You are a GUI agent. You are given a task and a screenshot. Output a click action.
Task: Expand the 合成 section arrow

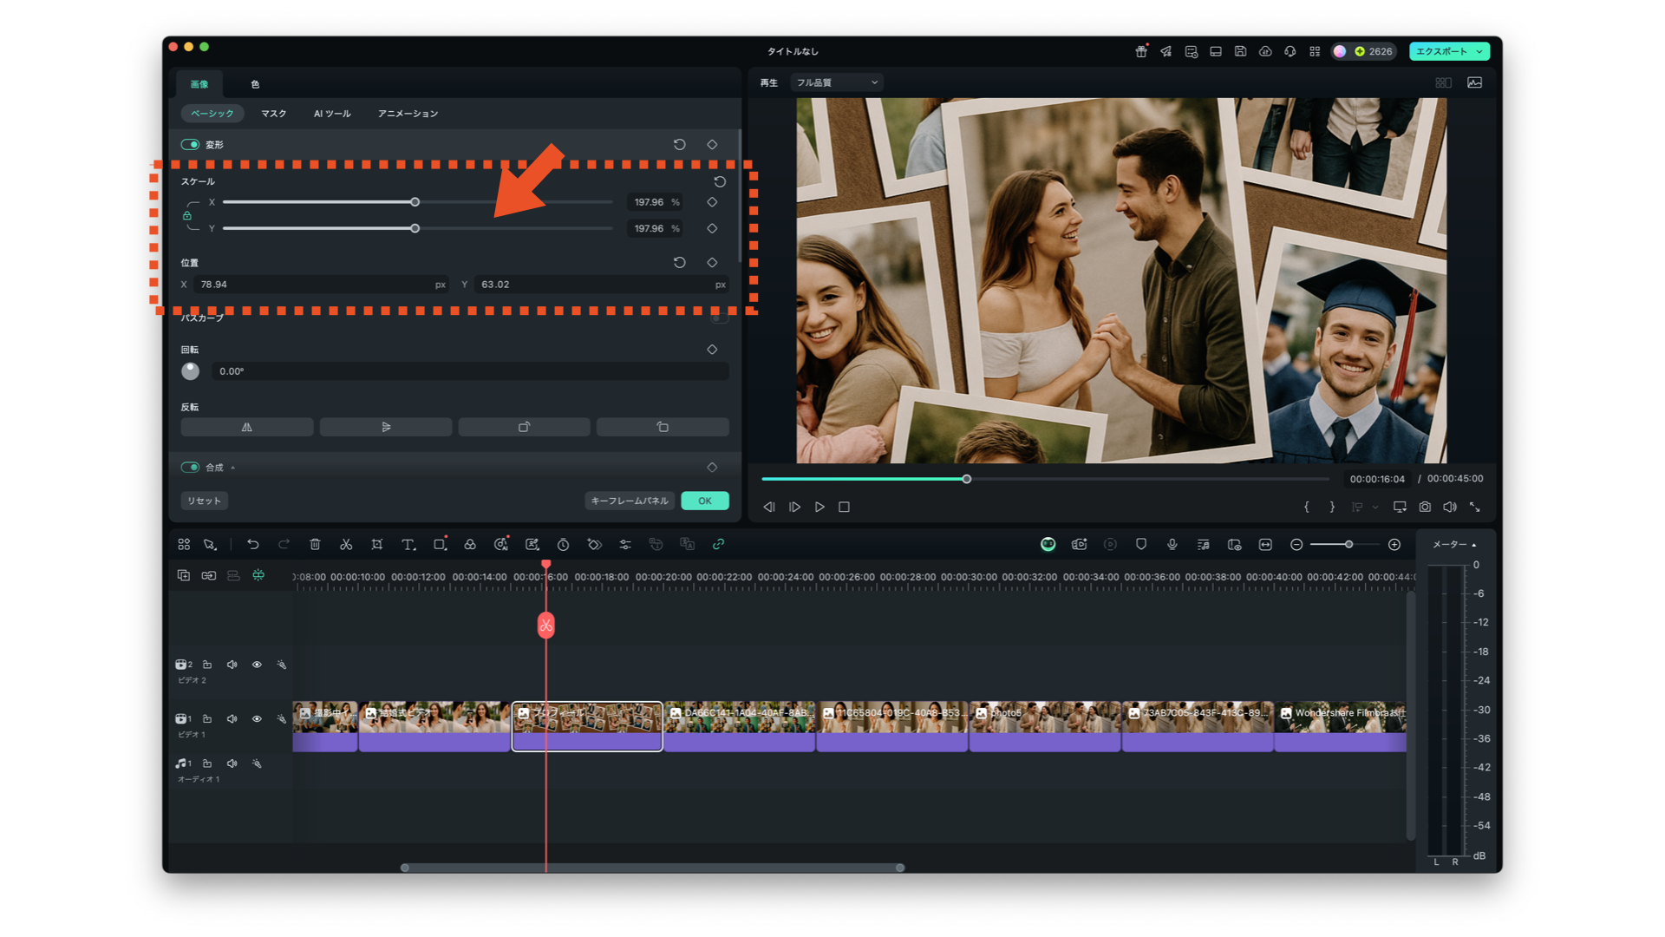coord(233,468)
